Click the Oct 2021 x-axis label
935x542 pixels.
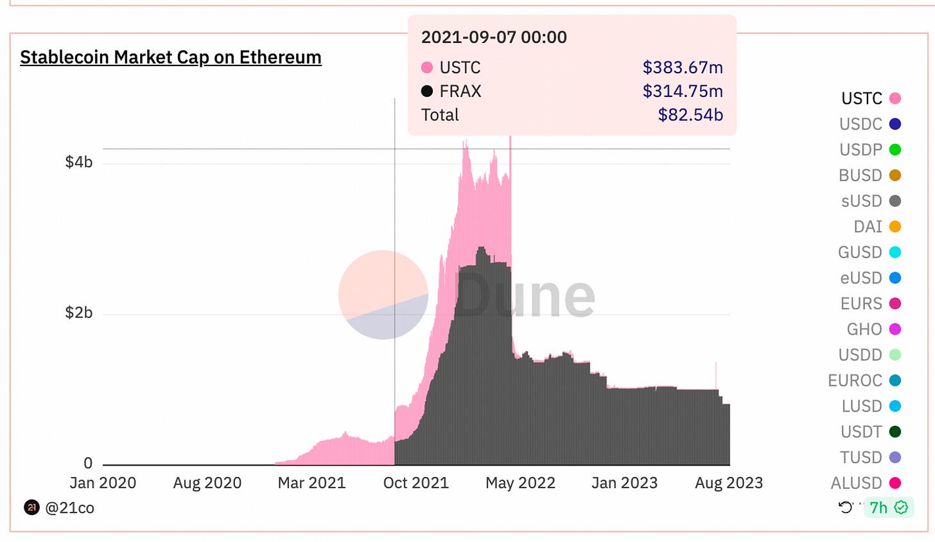point(415,483)
